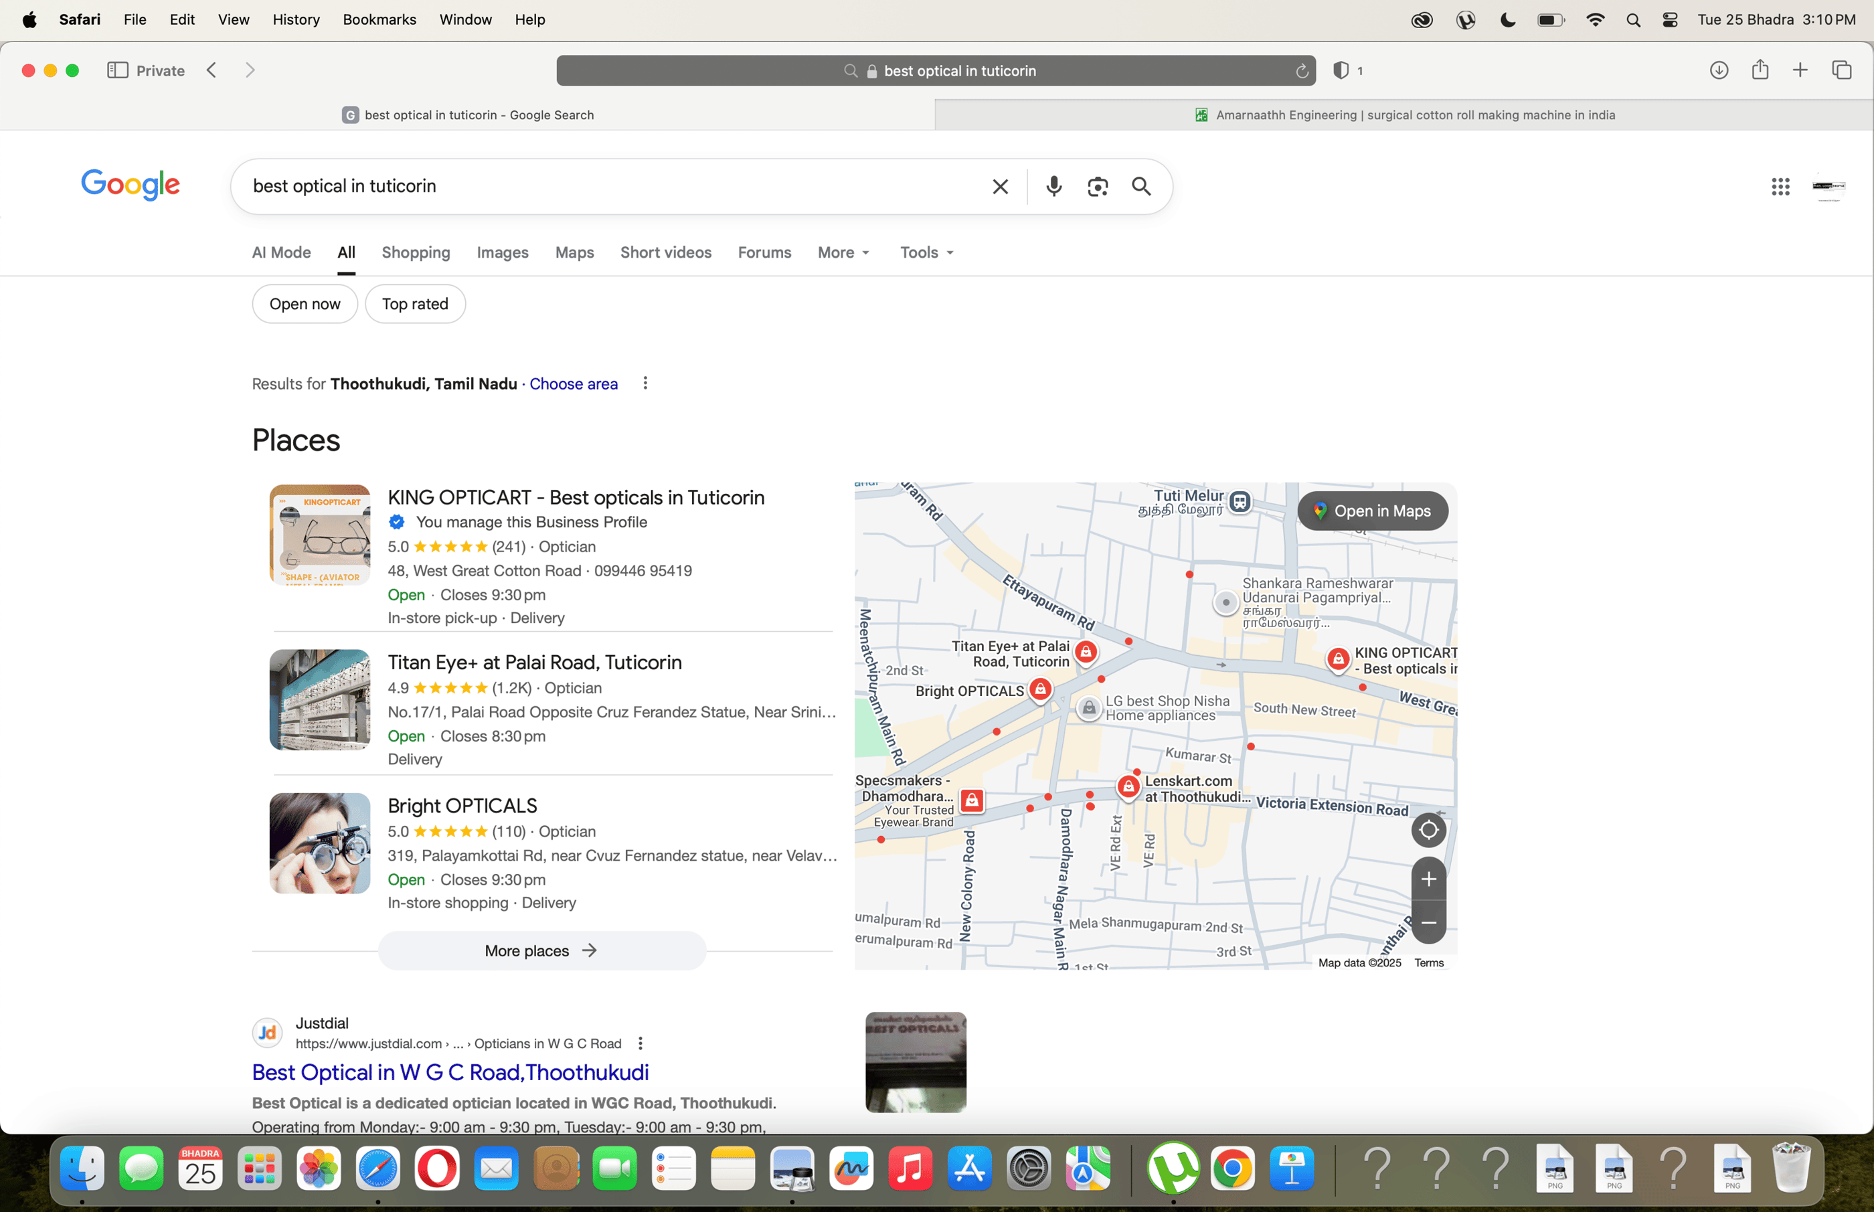Click the reload icon in the address bar
Image resolution: width=1874 pixels, height=1212 pixels.
pos(1301,70)
